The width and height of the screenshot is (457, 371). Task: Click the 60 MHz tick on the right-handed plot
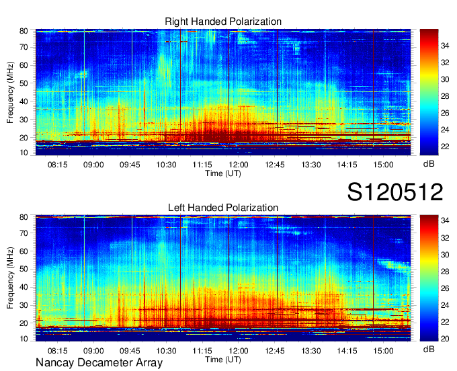click(x=24, y=65)
